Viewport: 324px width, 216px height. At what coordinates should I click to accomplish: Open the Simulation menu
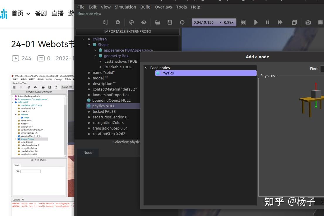point(125,7)
